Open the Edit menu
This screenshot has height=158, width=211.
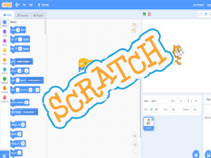31,5
